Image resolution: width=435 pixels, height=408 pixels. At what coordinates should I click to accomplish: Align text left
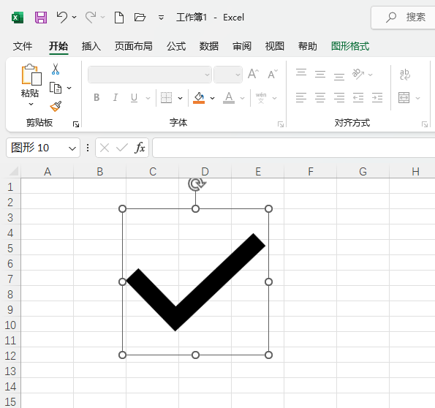[x=301, y=98]
